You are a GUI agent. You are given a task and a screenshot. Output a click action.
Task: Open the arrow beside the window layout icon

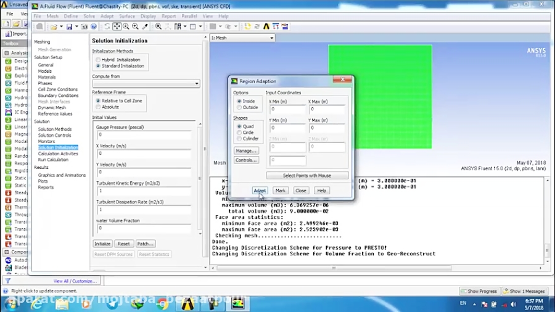tap(185, 27)
